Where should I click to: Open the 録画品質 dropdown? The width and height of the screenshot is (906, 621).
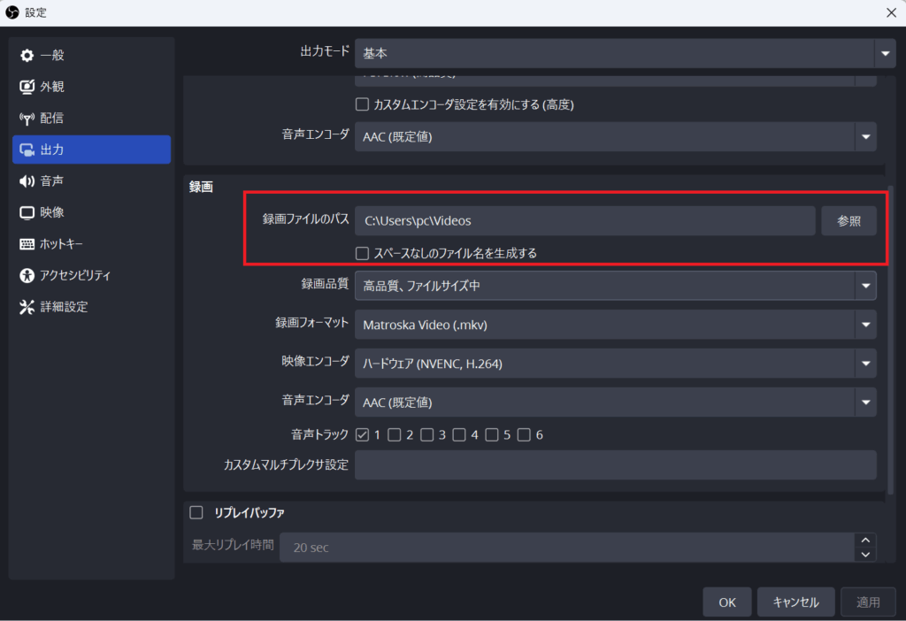coord(615,285)
